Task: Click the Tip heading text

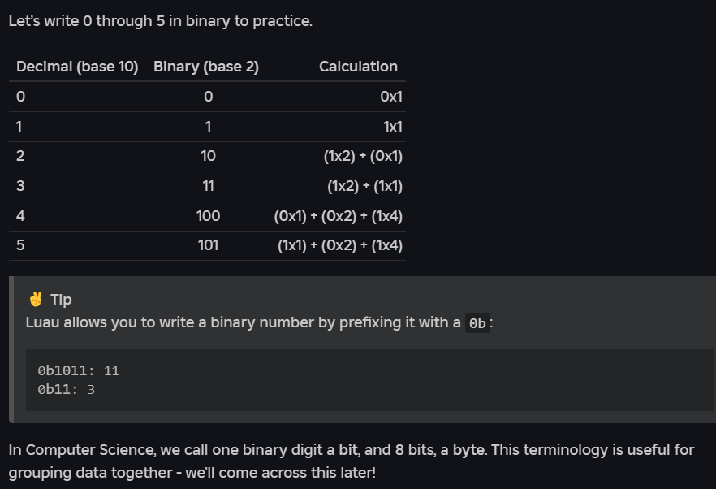Action: [x=61, y=300]
